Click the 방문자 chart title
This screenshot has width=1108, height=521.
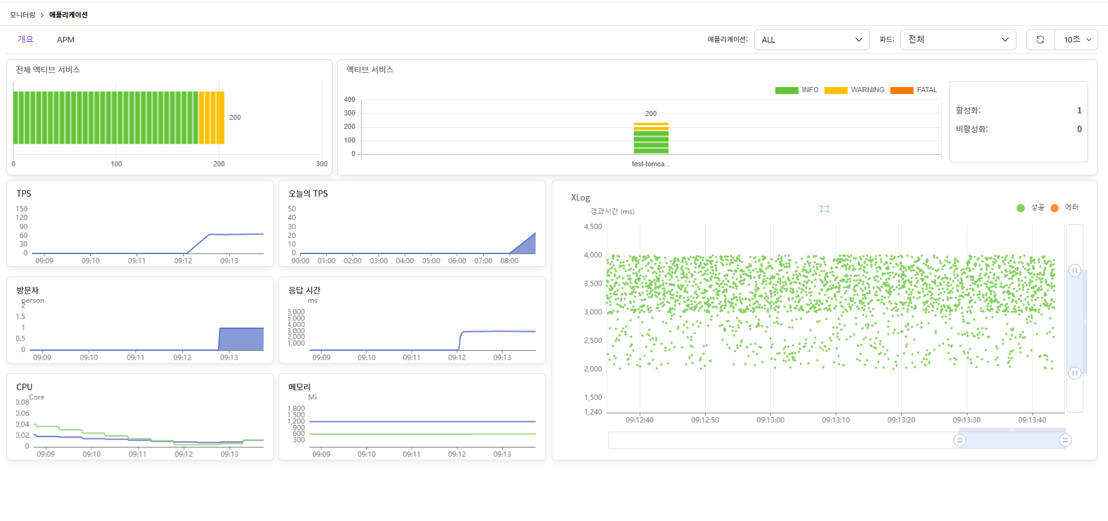(28, 291)
